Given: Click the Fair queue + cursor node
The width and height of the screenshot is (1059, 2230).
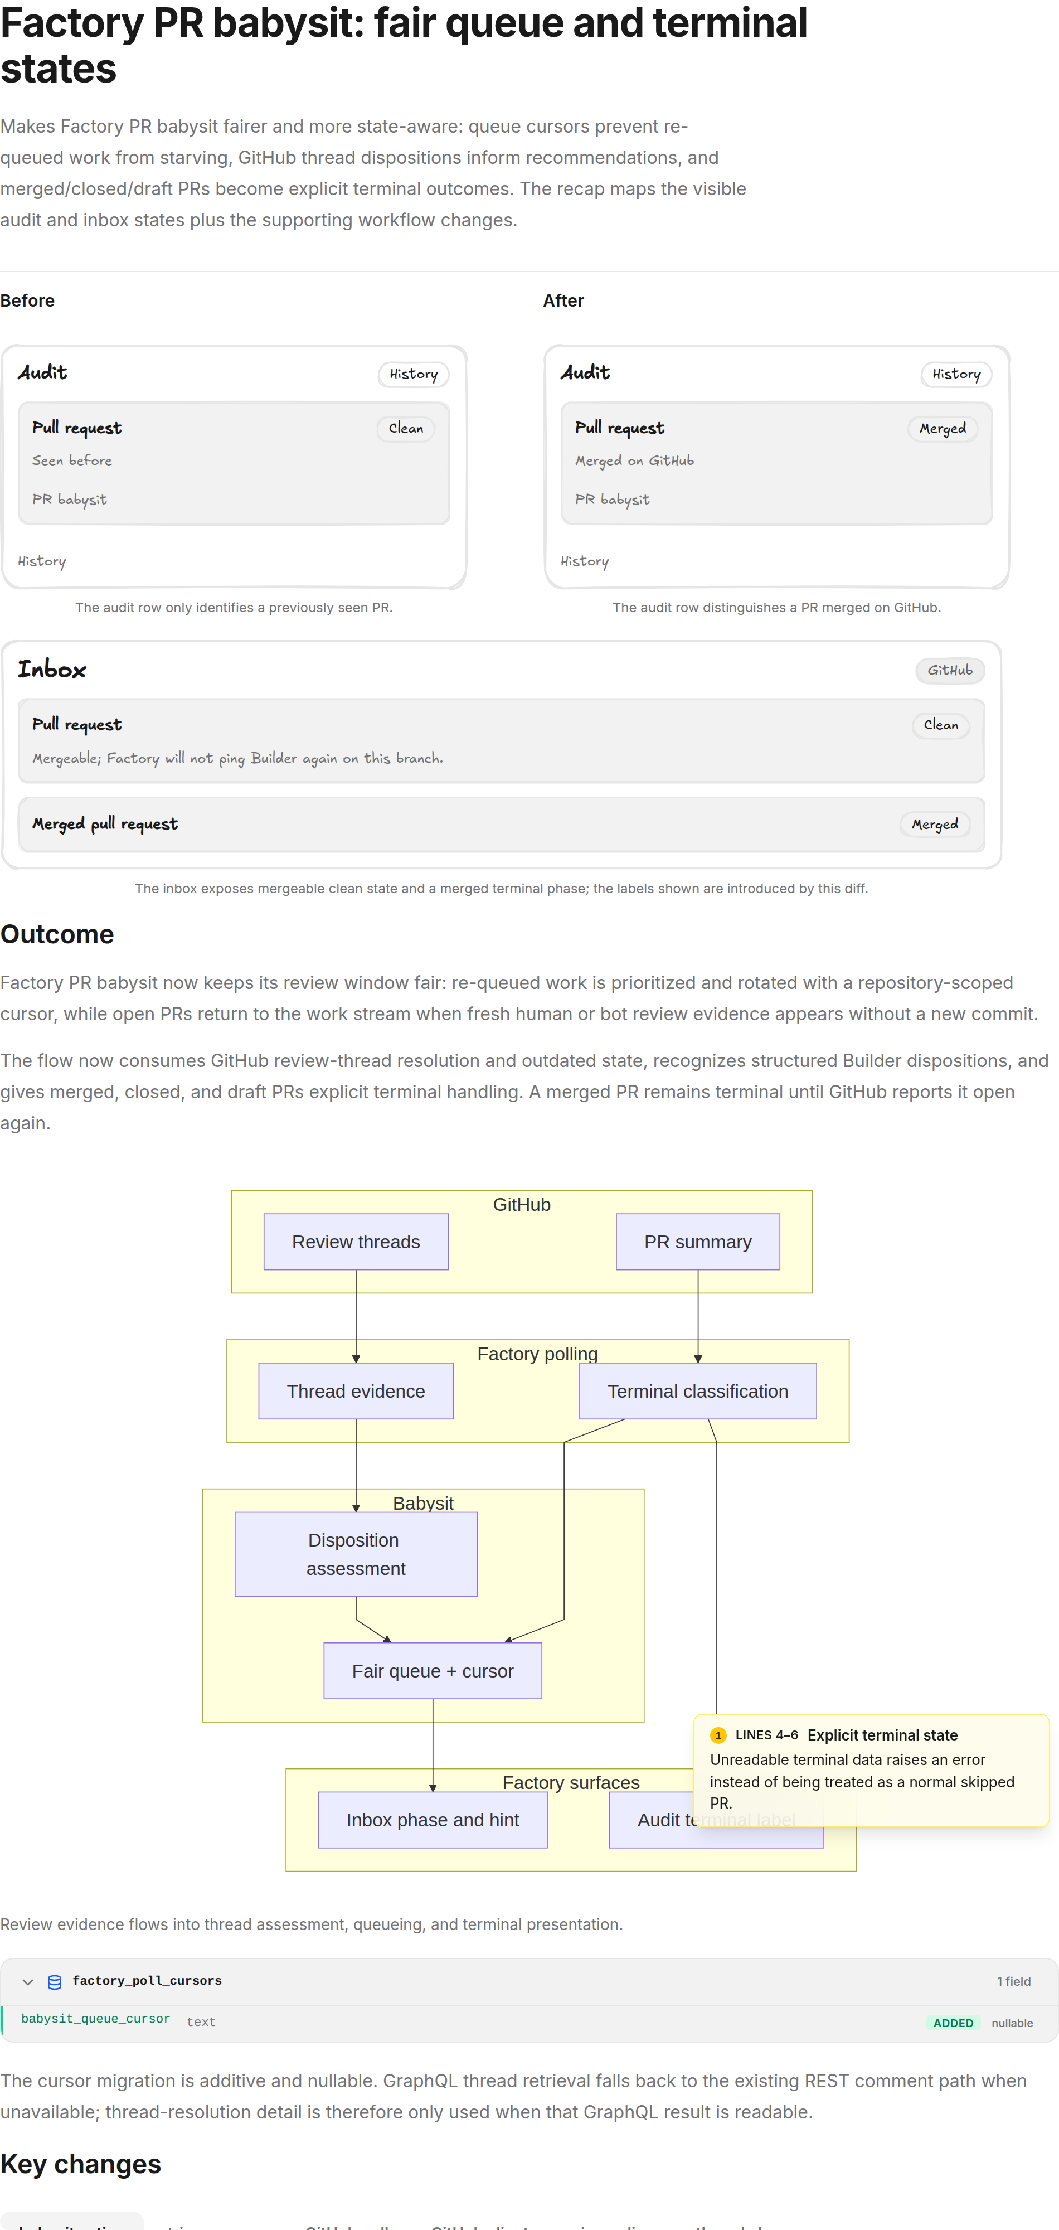Looking at the screenshot, I should [x=433, y=1671].
